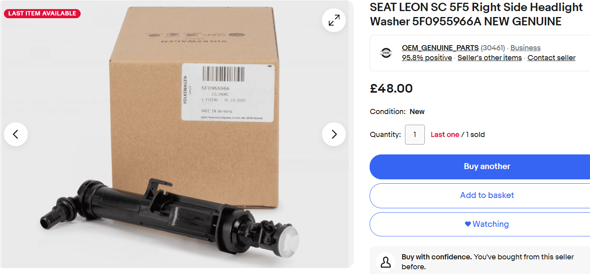Click the seller feedback score 30461

point(493,48)
